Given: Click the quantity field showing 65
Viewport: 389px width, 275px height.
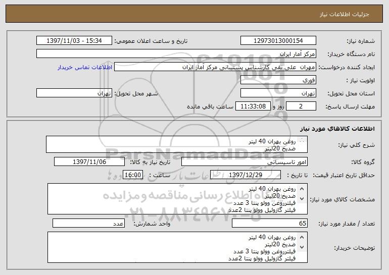Looking at the screenshot, I should coord(270,223).
